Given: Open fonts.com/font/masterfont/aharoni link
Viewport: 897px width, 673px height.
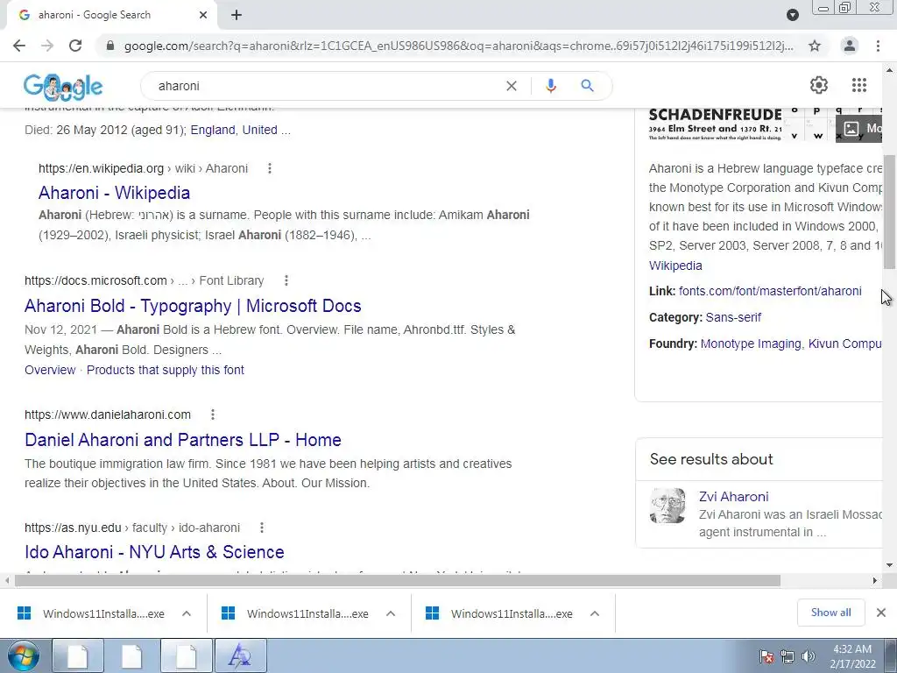Looking at the screenshot, I should pyautogui.click(x=770, y=291).
